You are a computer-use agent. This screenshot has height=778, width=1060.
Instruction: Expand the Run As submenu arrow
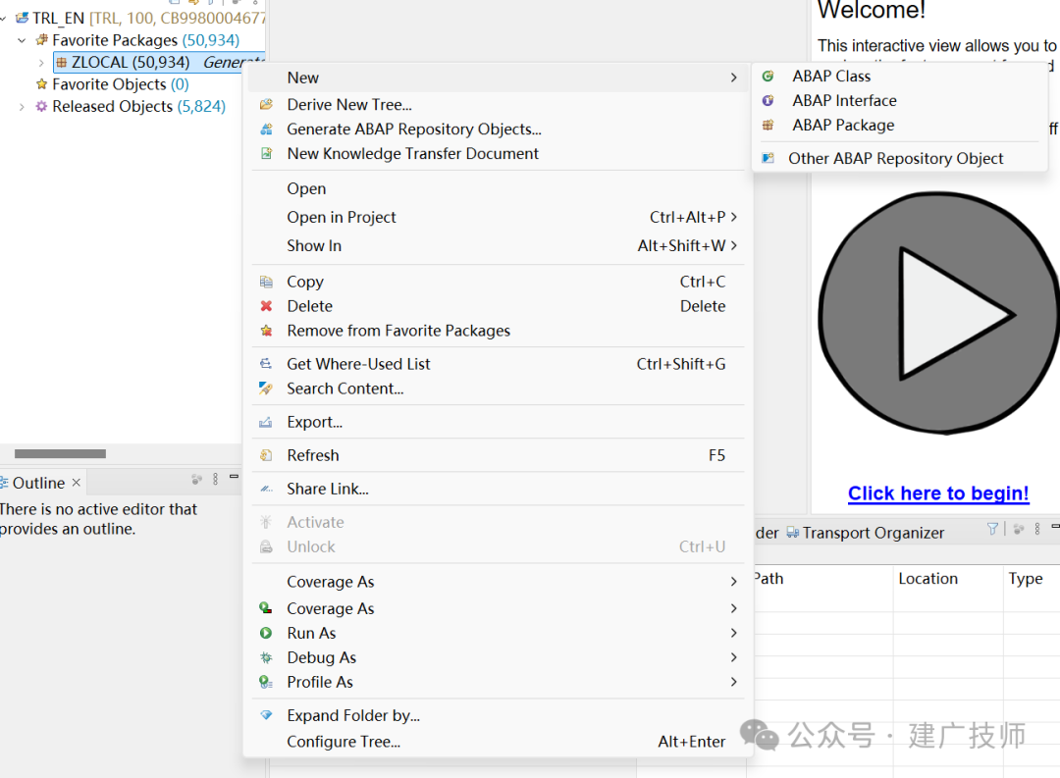coord(733,634)
